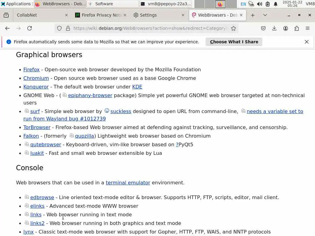Screen dimensions: 315x236
Task: Open the Save to Pocket icon
Action: point(263,28)
